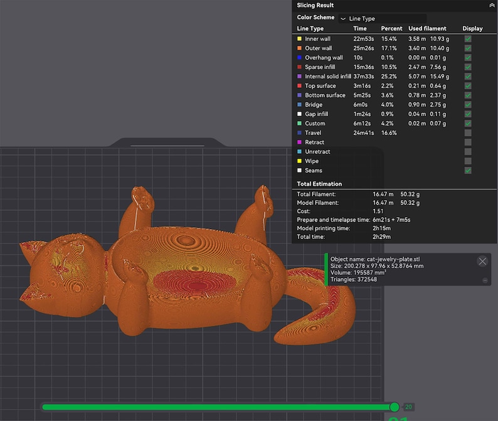The width and height of the screenshot is (498, 421).
Task: Click the Sparse infill color swatch
Action: tap(299, 67)
